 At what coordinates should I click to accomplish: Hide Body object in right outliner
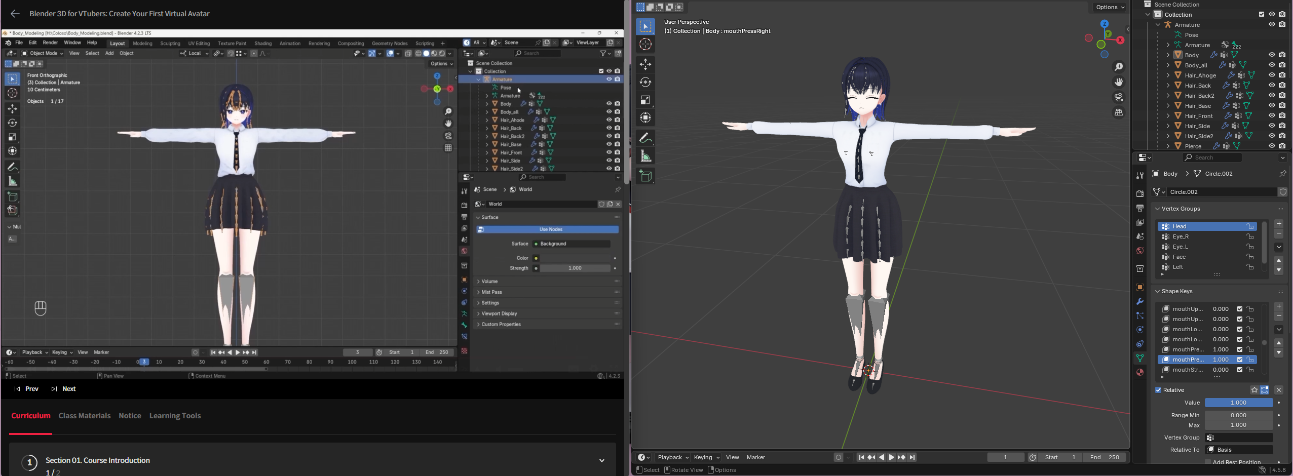[1272, 55]
